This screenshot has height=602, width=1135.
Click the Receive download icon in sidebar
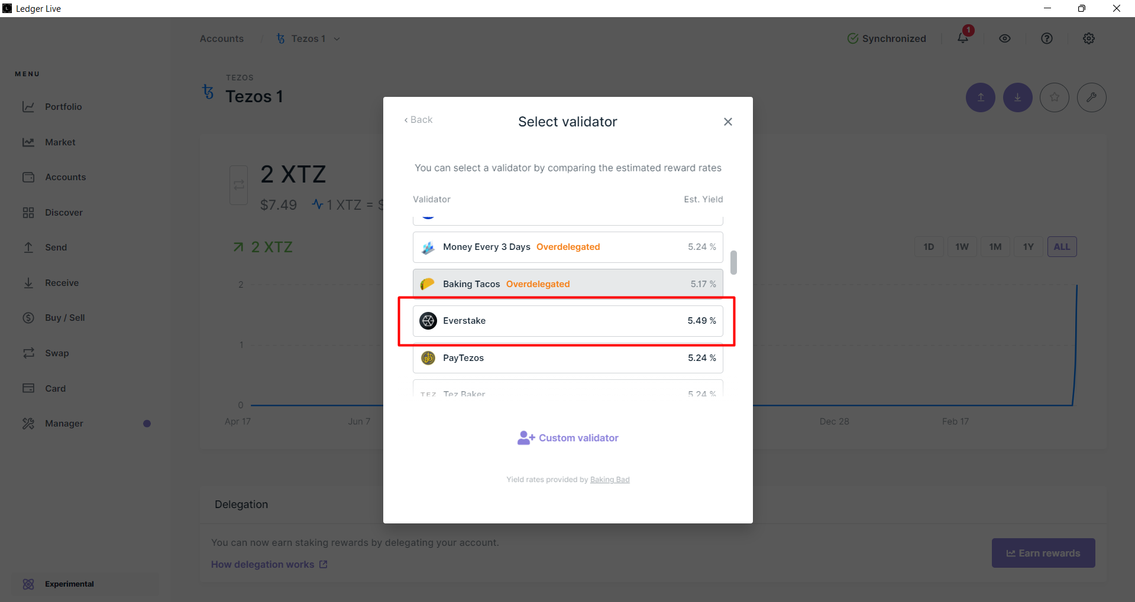pos(28,283)
